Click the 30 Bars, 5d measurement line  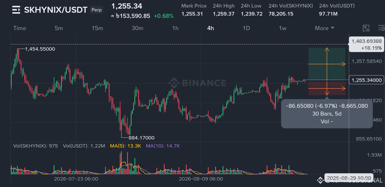tap(327, 113)
